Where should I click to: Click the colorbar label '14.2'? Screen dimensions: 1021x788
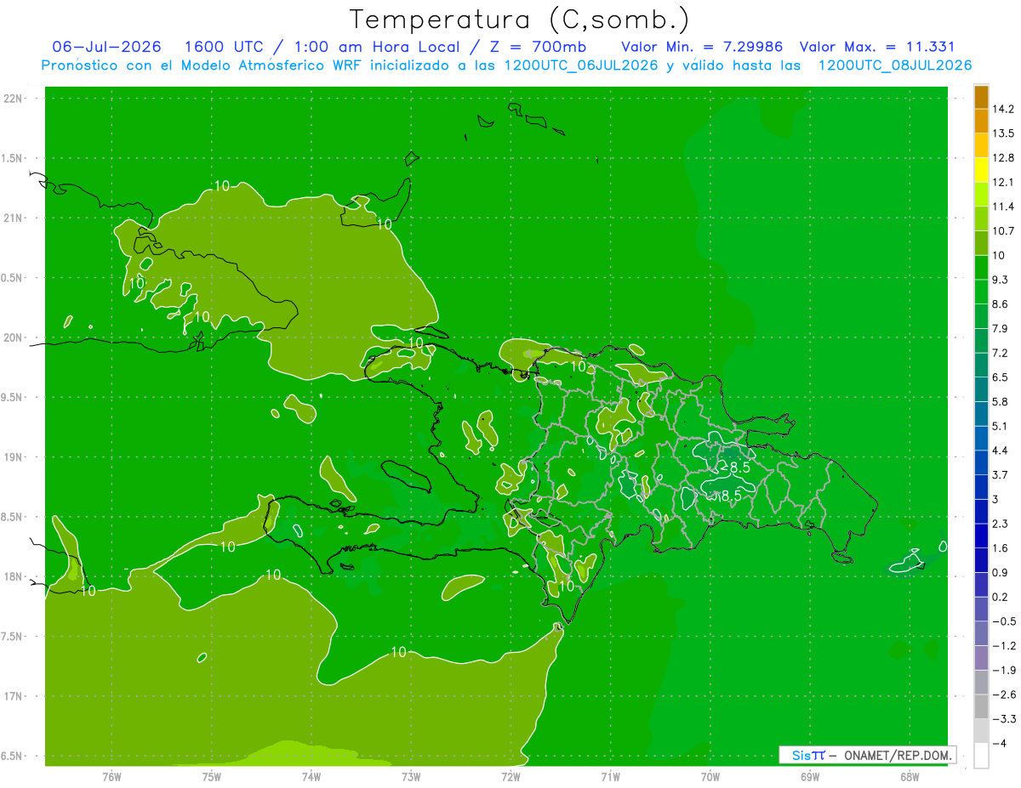1003,109
